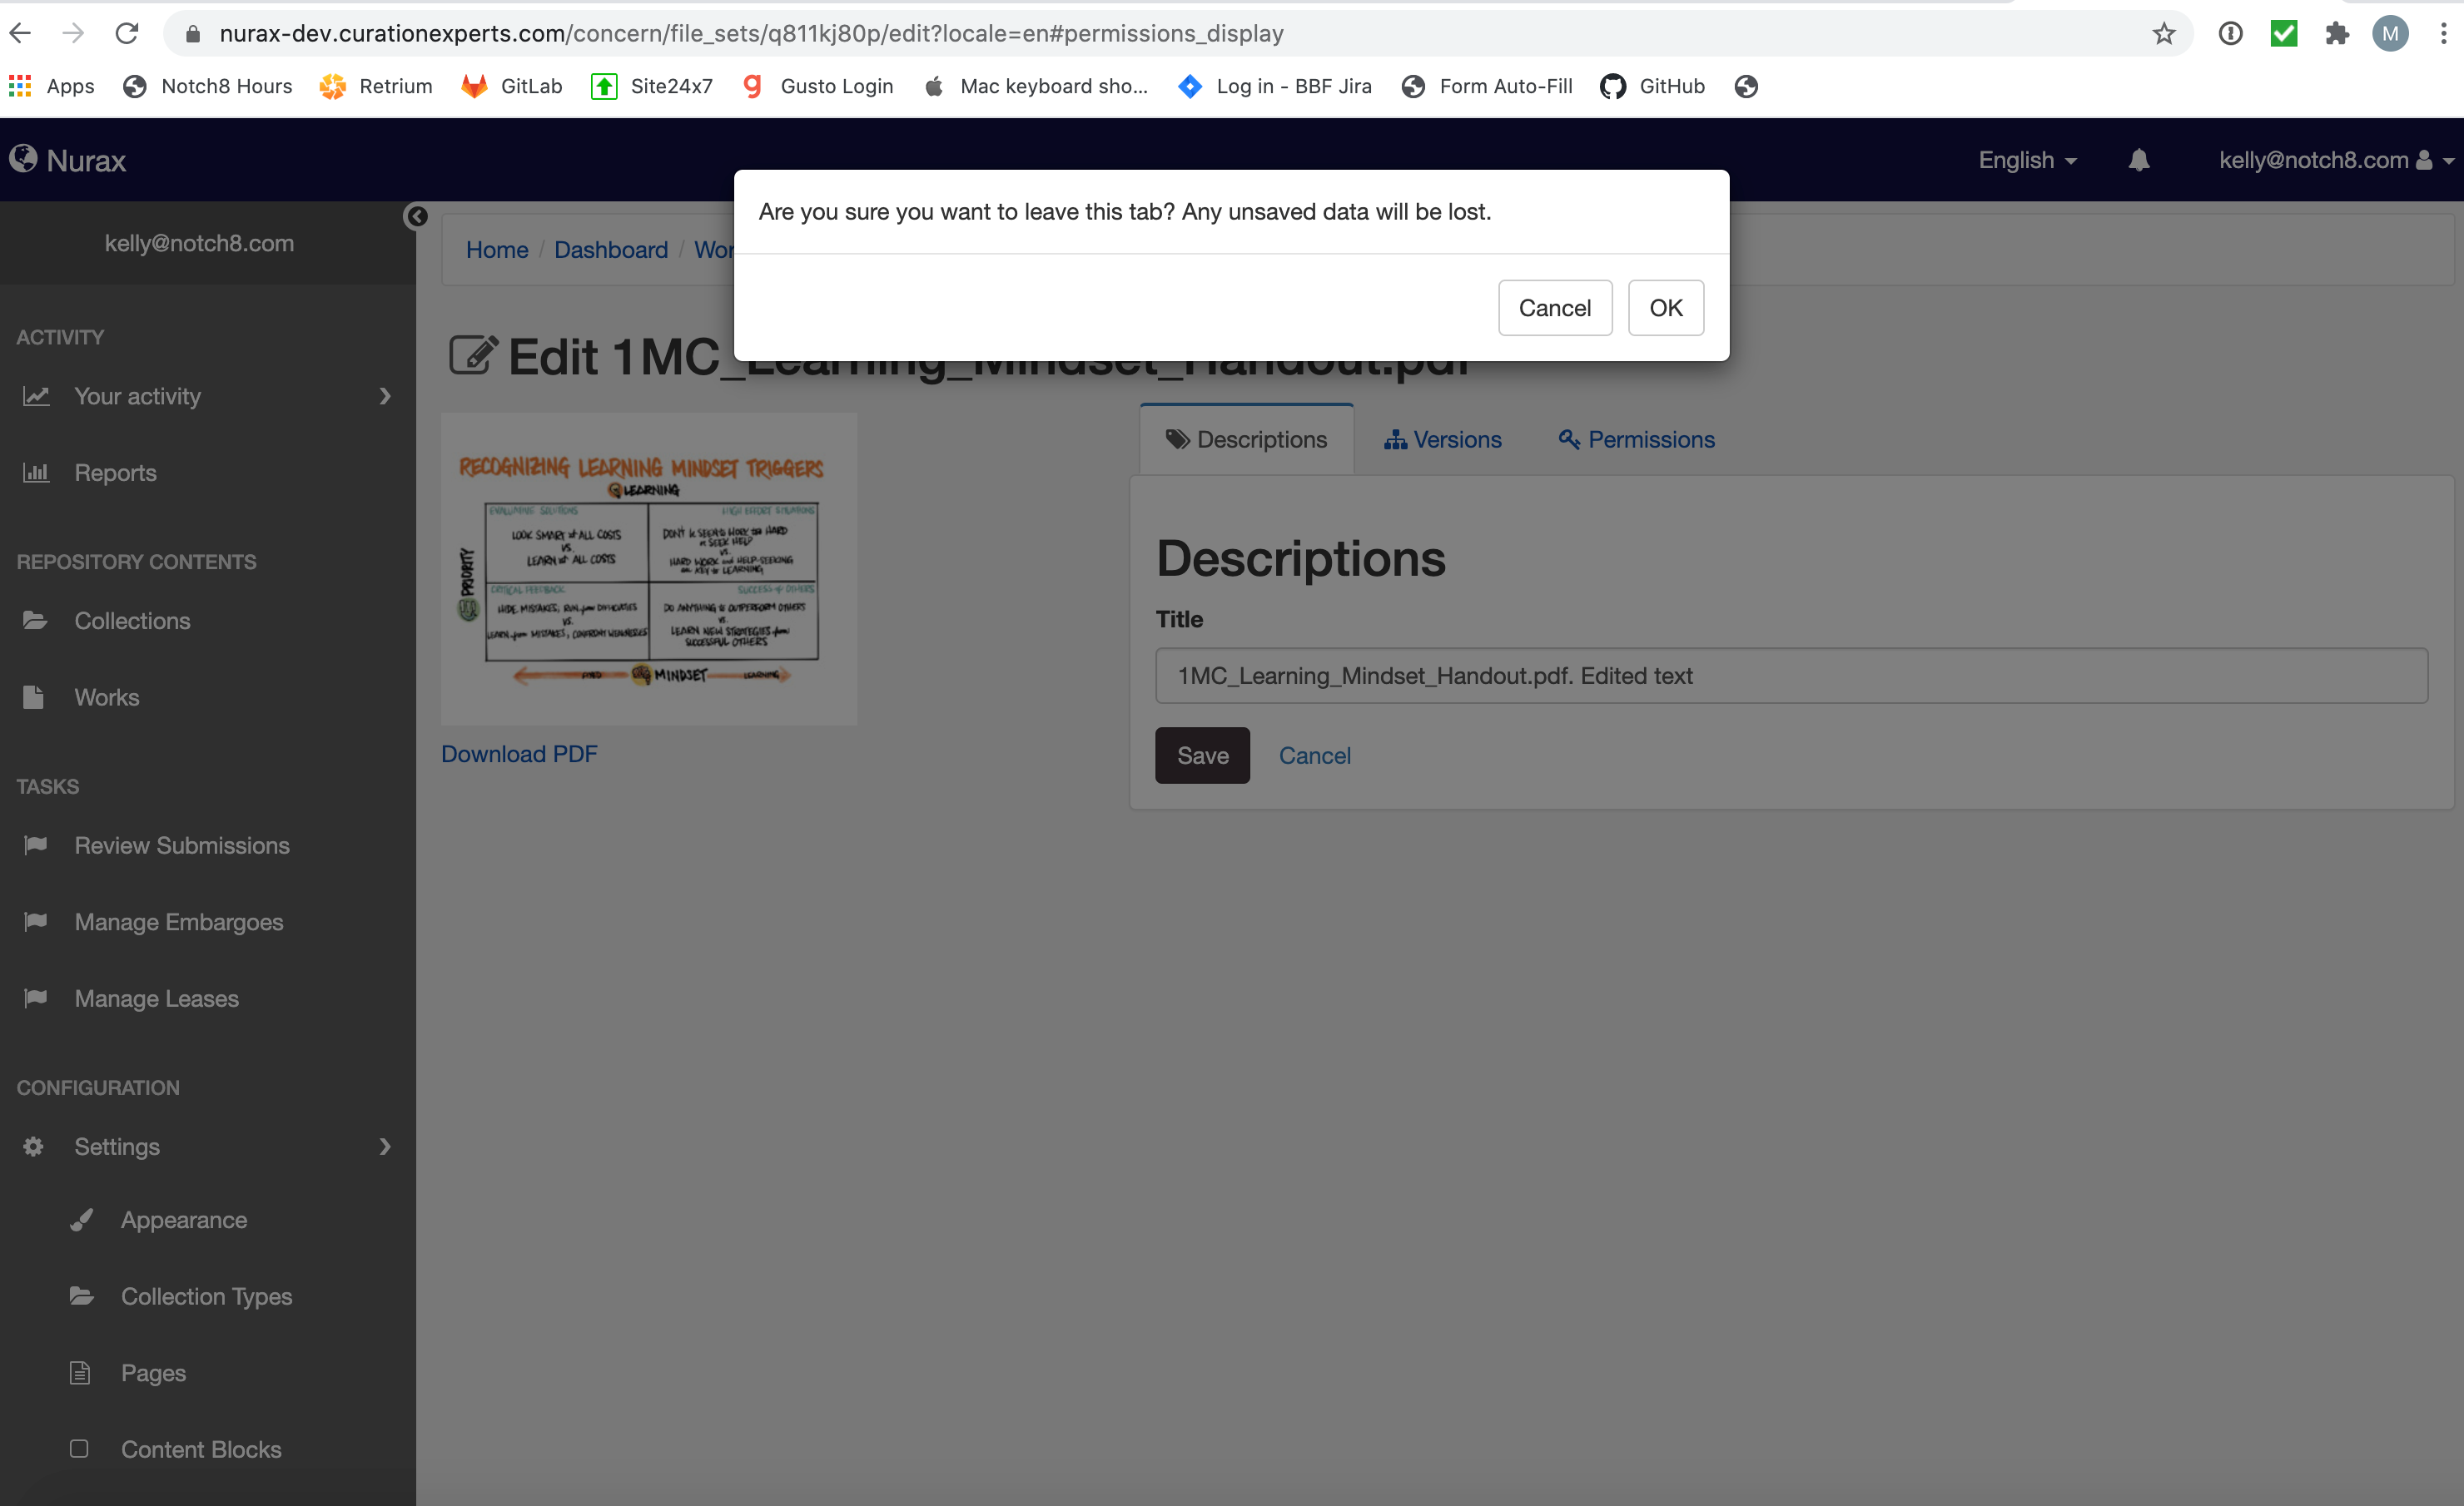The image size is (2464, 1506).
Task: Click the Review Submissions flag icon
Action: click(35, 845)
